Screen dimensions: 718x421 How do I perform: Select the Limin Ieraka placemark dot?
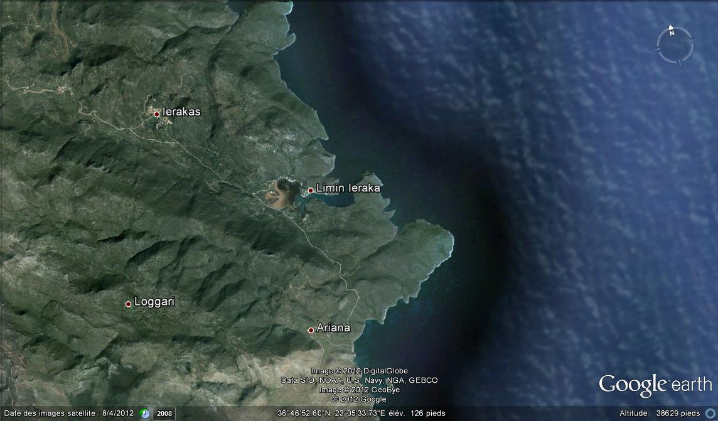[x=311, y=190]
